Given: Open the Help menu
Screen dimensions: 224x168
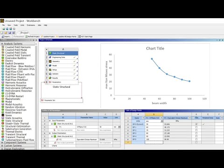Looking at the screenshot, I should click(45, 25).
